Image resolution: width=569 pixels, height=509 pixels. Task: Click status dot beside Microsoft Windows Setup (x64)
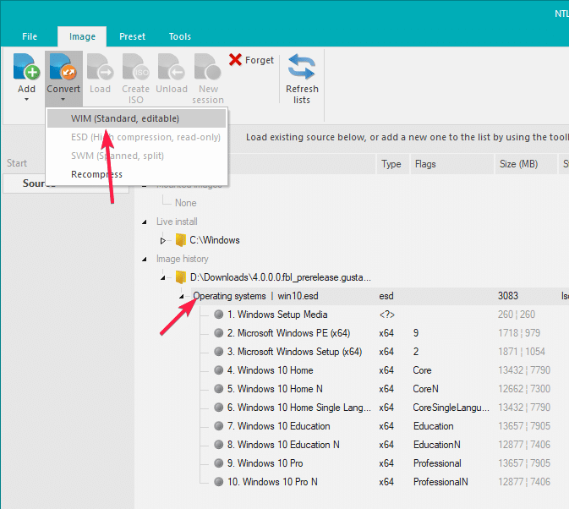coord(218,352)
